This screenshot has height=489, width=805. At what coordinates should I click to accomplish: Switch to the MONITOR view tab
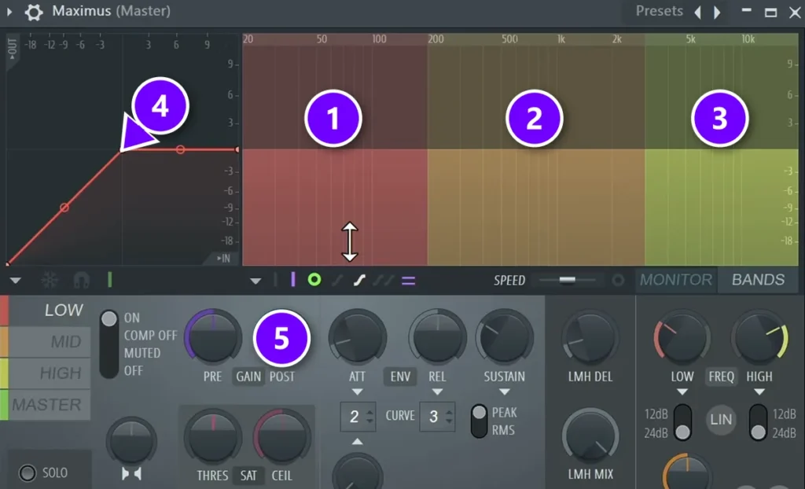pos(676,280)
